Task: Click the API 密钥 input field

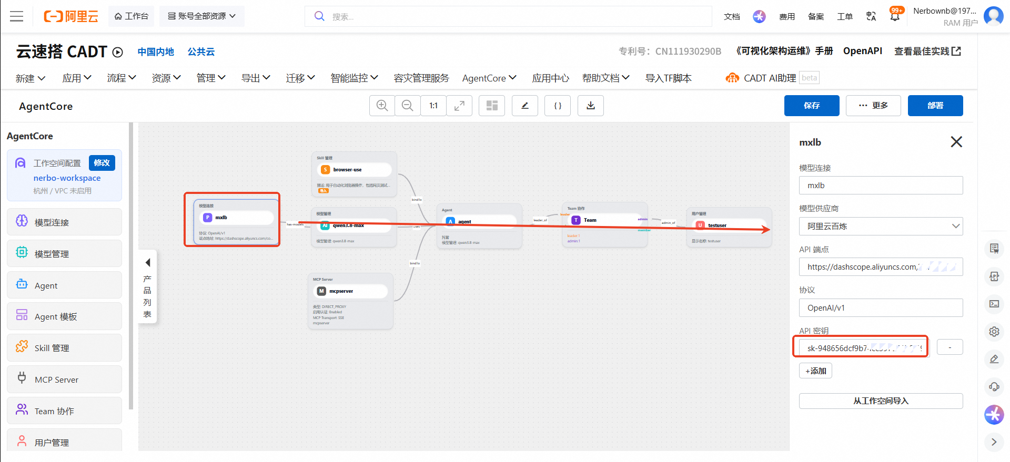Action: coord(864,348)
